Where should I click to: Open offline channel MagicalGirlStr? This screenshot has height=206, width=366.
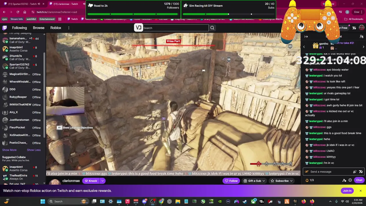coord(22,74)
